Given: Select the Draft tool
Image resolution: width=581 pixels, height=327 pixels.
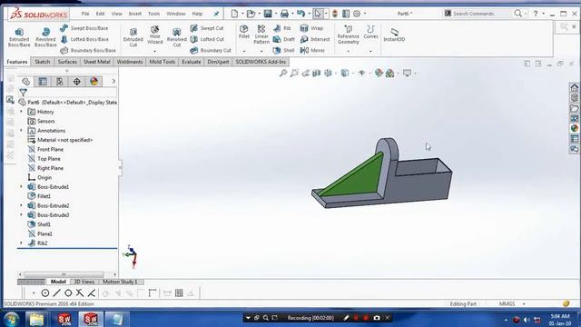Looking at the screenshot, I should coord(283,39).
